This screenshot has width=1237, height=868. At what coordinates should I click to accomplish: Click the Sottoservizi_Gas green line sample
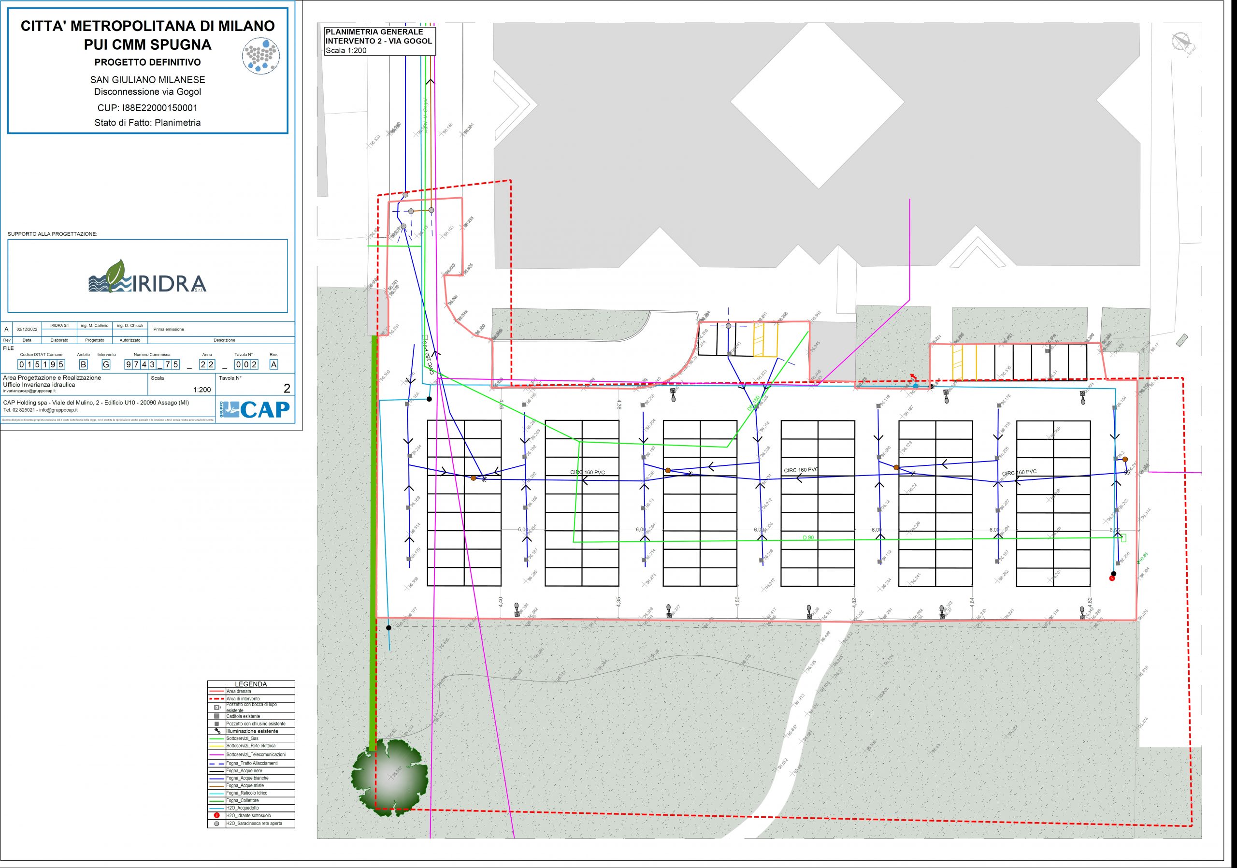216,738
